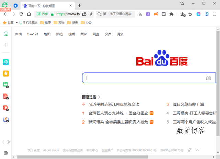Viewport: 220px width, 159px height.
Task: Open 夏日文旅持续升温 news item
Action: (188, 104)
